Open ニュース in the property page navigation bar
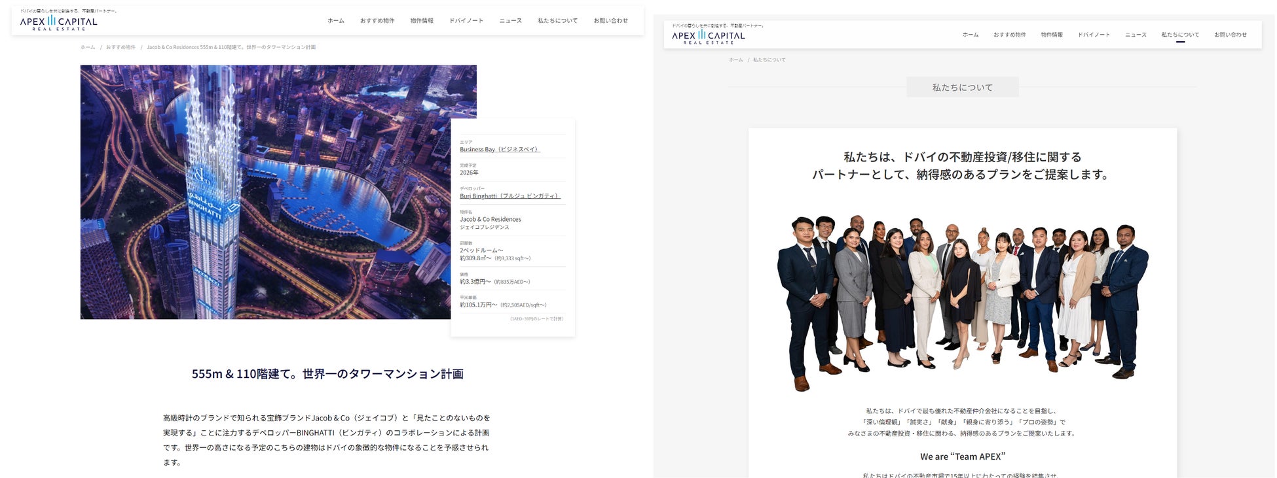Viewport: 1277px width, 478px height. click(x=511, y=21)
